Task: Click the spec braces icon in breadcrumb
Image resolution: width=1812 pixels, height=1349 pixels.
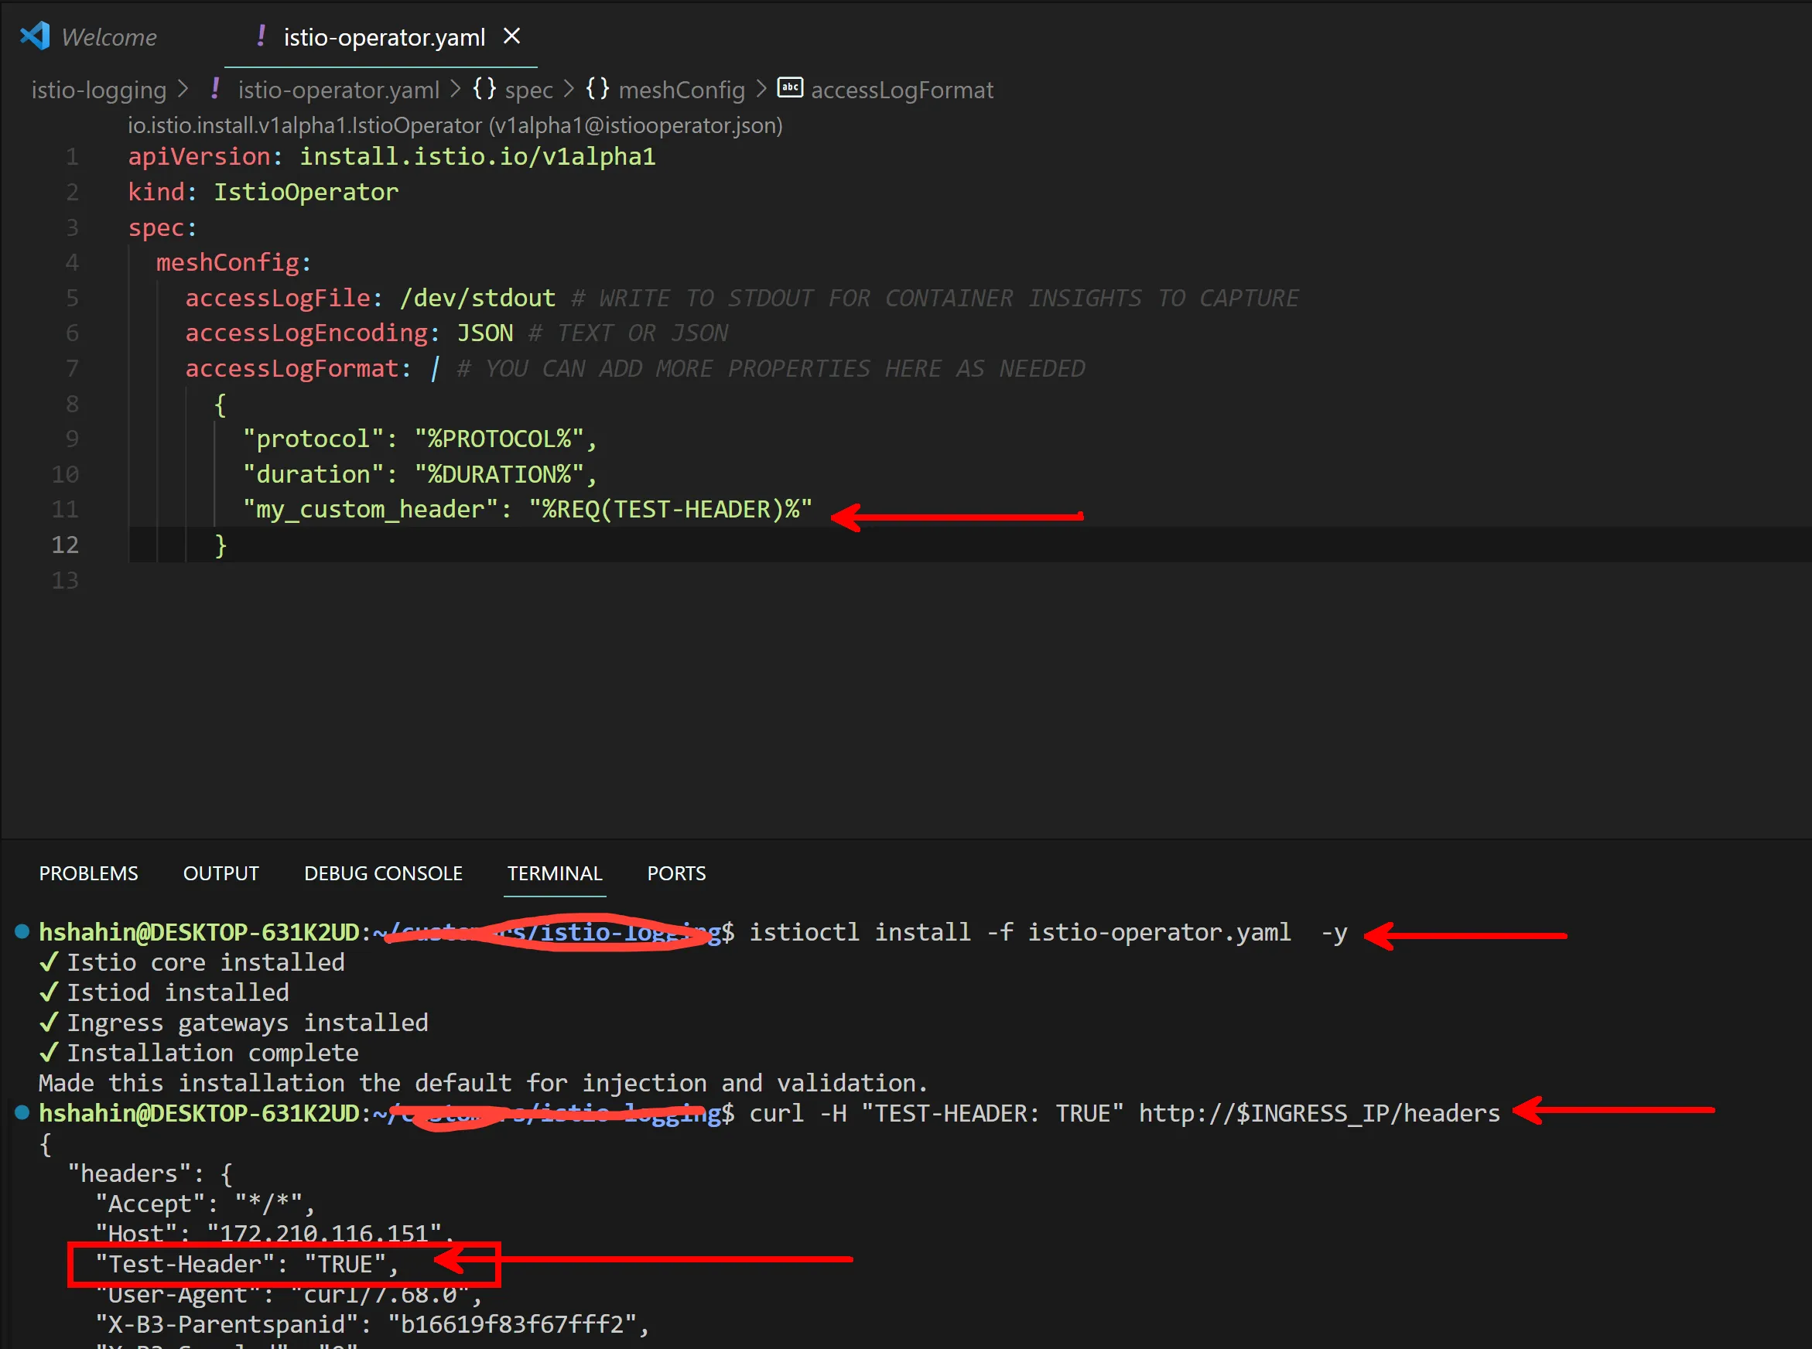Action: 484,88
